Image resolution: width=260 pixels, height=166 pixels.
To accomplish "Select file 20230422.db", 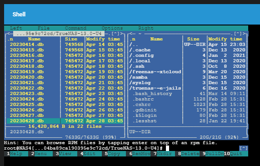I will tap(65, 88).
